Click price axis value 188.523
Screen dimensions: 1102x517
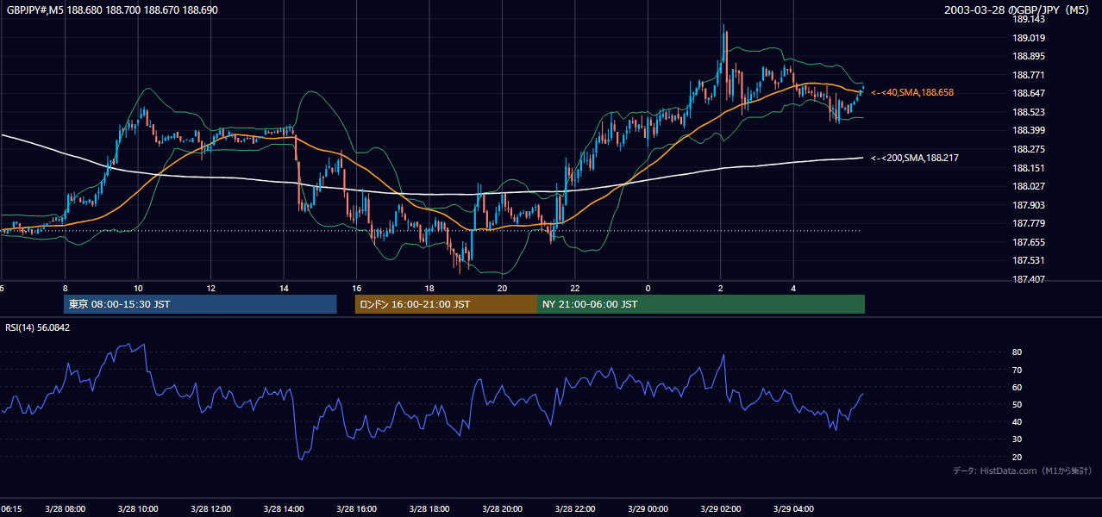1029,112
